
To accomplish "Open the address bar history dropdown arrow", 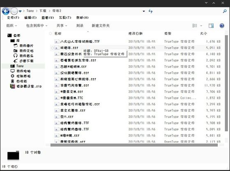I will [144, 11].
